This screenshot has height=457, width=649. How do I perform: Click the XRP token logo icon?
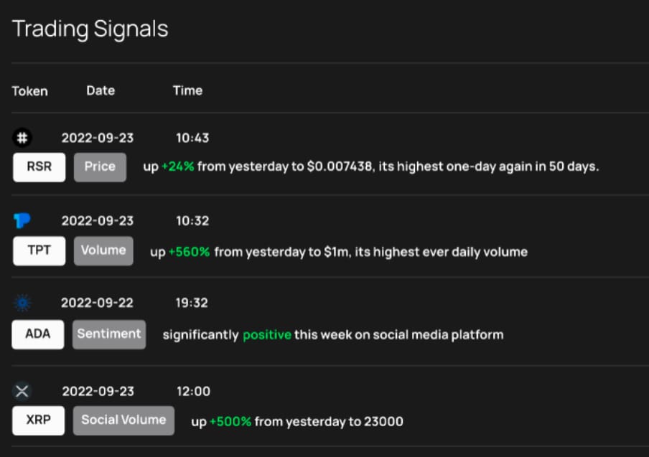[22, 391]
